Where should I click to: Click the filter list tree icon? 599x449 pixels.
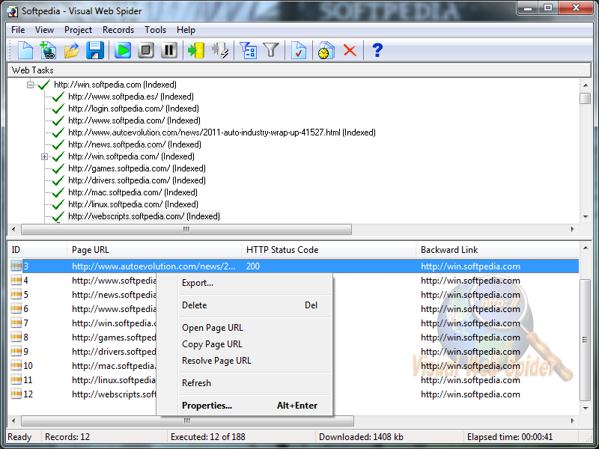(248, 50)
